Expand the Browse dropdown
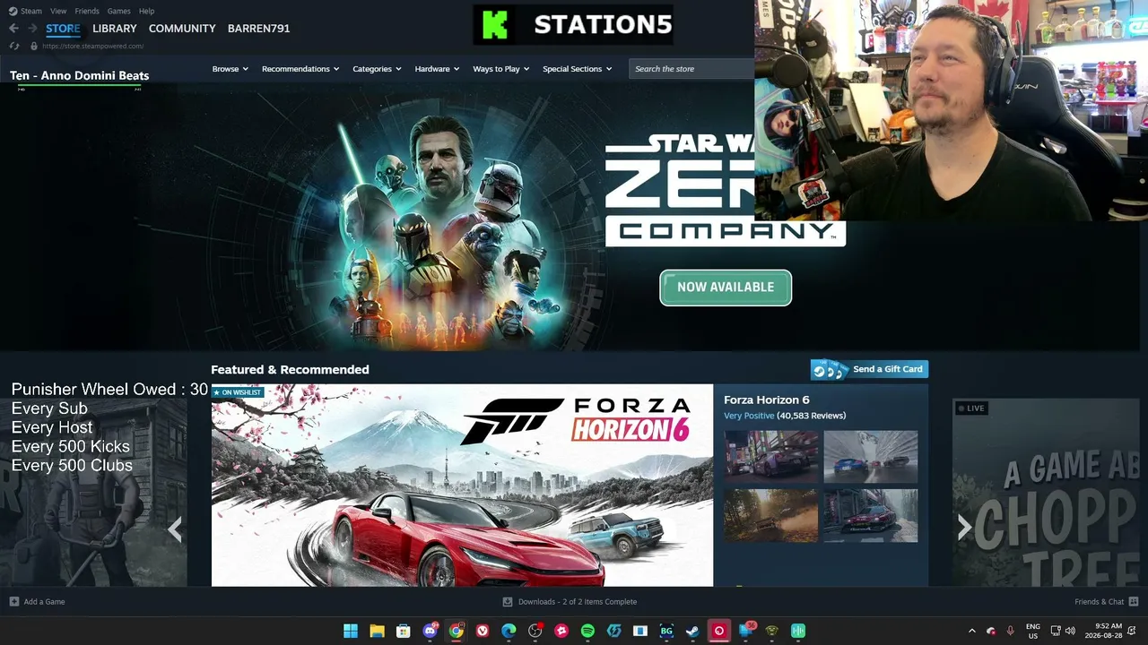Viewport: 1148px width, 645px height. click(x=230, y=69)
